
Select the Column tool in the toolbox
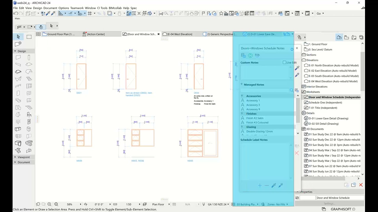click(x=29, y=57)
